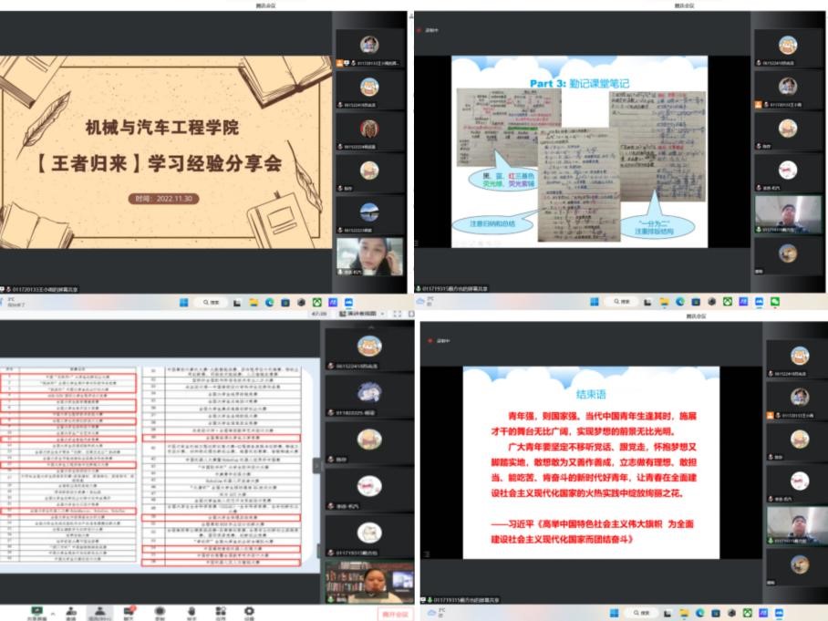Image resolution: width=828 pixels, height=621 pixels.
Task: Collapse the participant panel via arrow beside the table
Action: pos(317,464)
